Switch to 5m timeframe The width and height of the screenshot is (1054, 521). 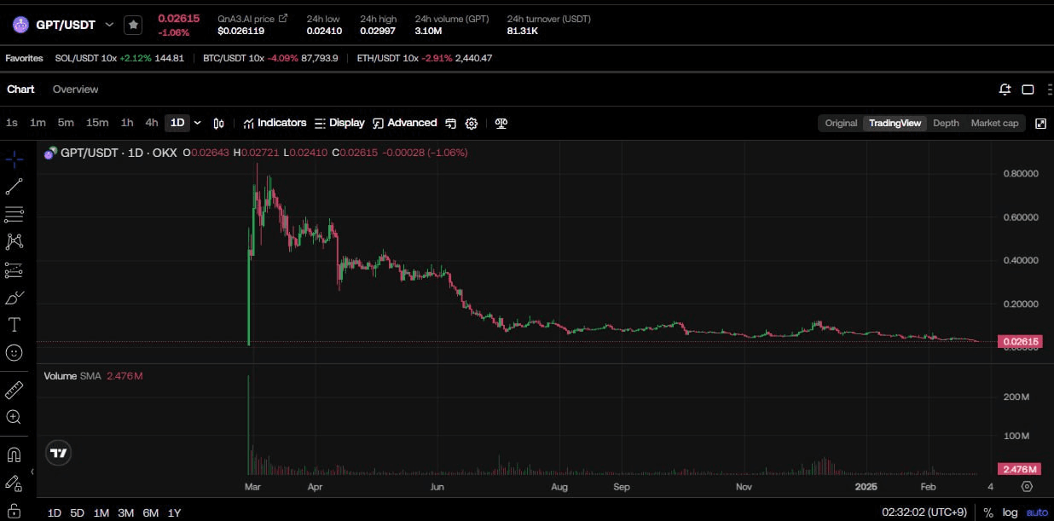pyautogui.click(x=66, y=123)
